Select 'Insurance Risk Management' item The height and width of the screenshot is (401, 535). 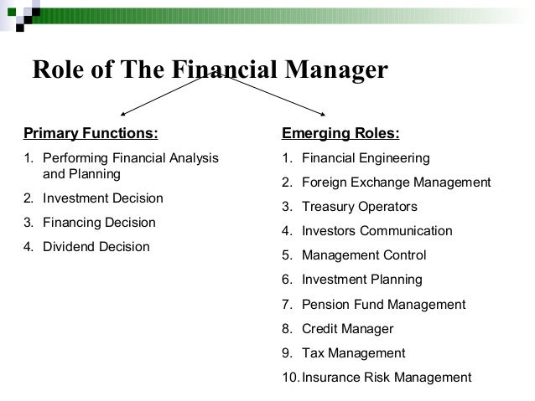click(387, 378)
